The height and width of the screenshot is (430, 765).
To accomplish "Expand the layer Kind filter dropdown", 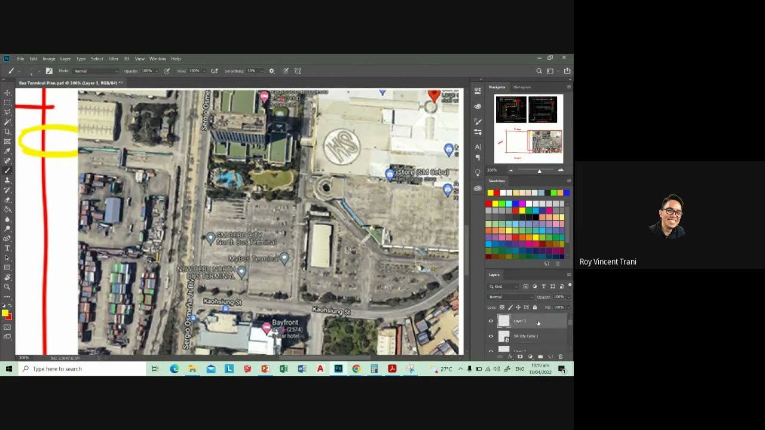I will click(503, 287).
